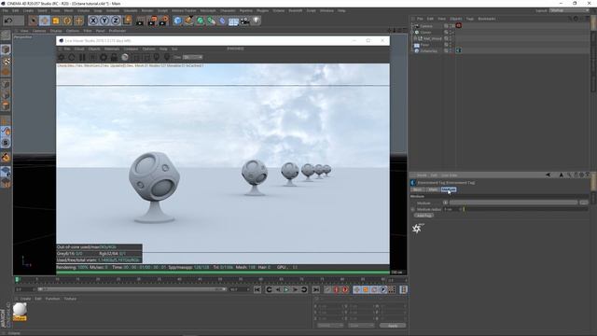The width and height of the screenshot is (597, 336).
Task: Expand the Medium link field arrow
Action: tap(446, 203)
